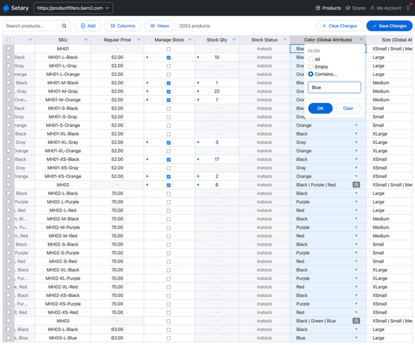The height and width of the screenshot is (345, 415).
Task: Open the My Account menu
Action: (x=386, y=8)
